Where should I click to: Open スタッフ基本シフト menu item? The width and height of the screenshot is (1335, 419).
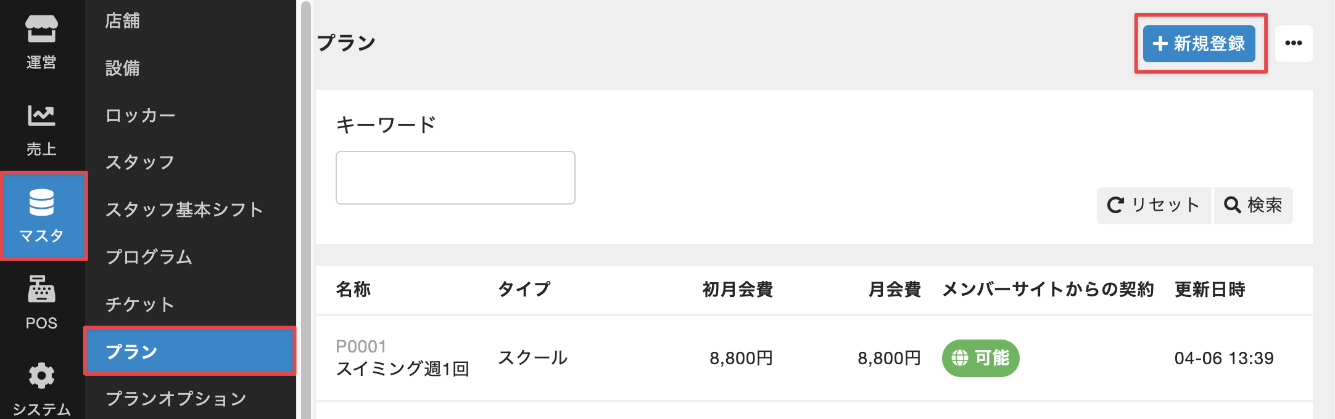[184, 209]
